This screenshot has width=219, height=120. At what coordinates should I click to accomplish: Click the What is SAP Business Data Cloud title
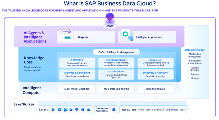[x=110, y=3]
